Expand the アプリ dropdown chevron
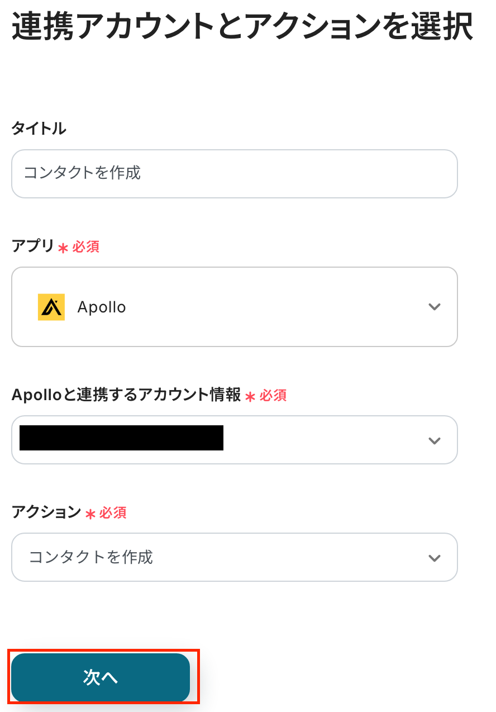The width and height of the screenshot is (496, 712). (x=434, y=307)
